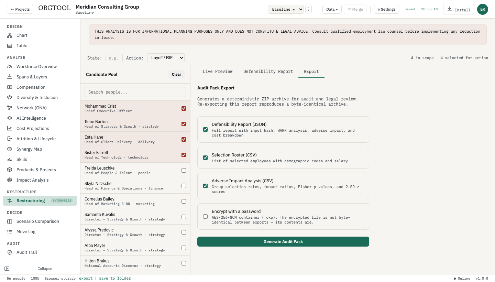Open Cost Projections chart icon

pyautogui.click(x=10, y=129)
